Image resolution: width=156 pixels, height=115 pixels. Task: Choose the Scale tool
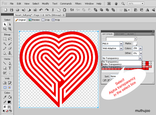tap(5, 29)
